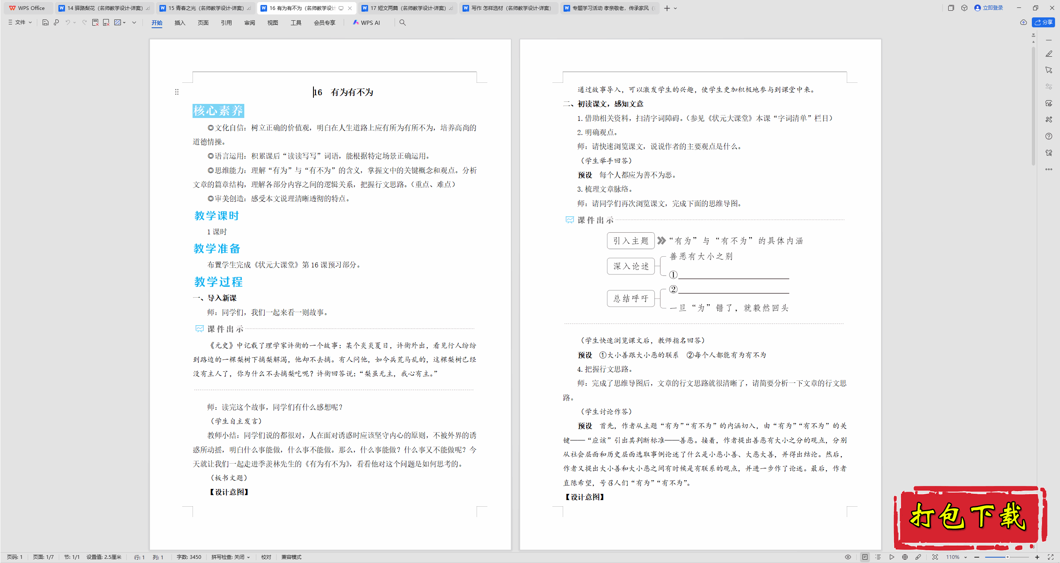Image resolution: width=1060 pixels, height=563 pixels.
Task: Click the cube icon in title bar
Action: coord(964,8)
